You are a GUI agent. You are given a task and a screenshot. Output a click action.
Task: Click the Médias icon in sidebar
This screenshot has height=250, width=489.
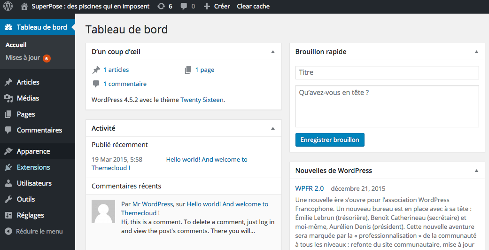(8, 98)
